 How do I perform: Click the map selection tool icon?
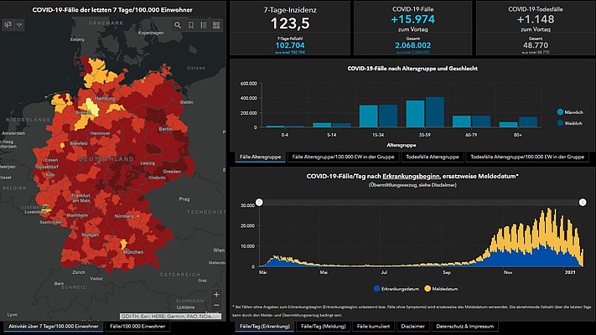(8, 25)
